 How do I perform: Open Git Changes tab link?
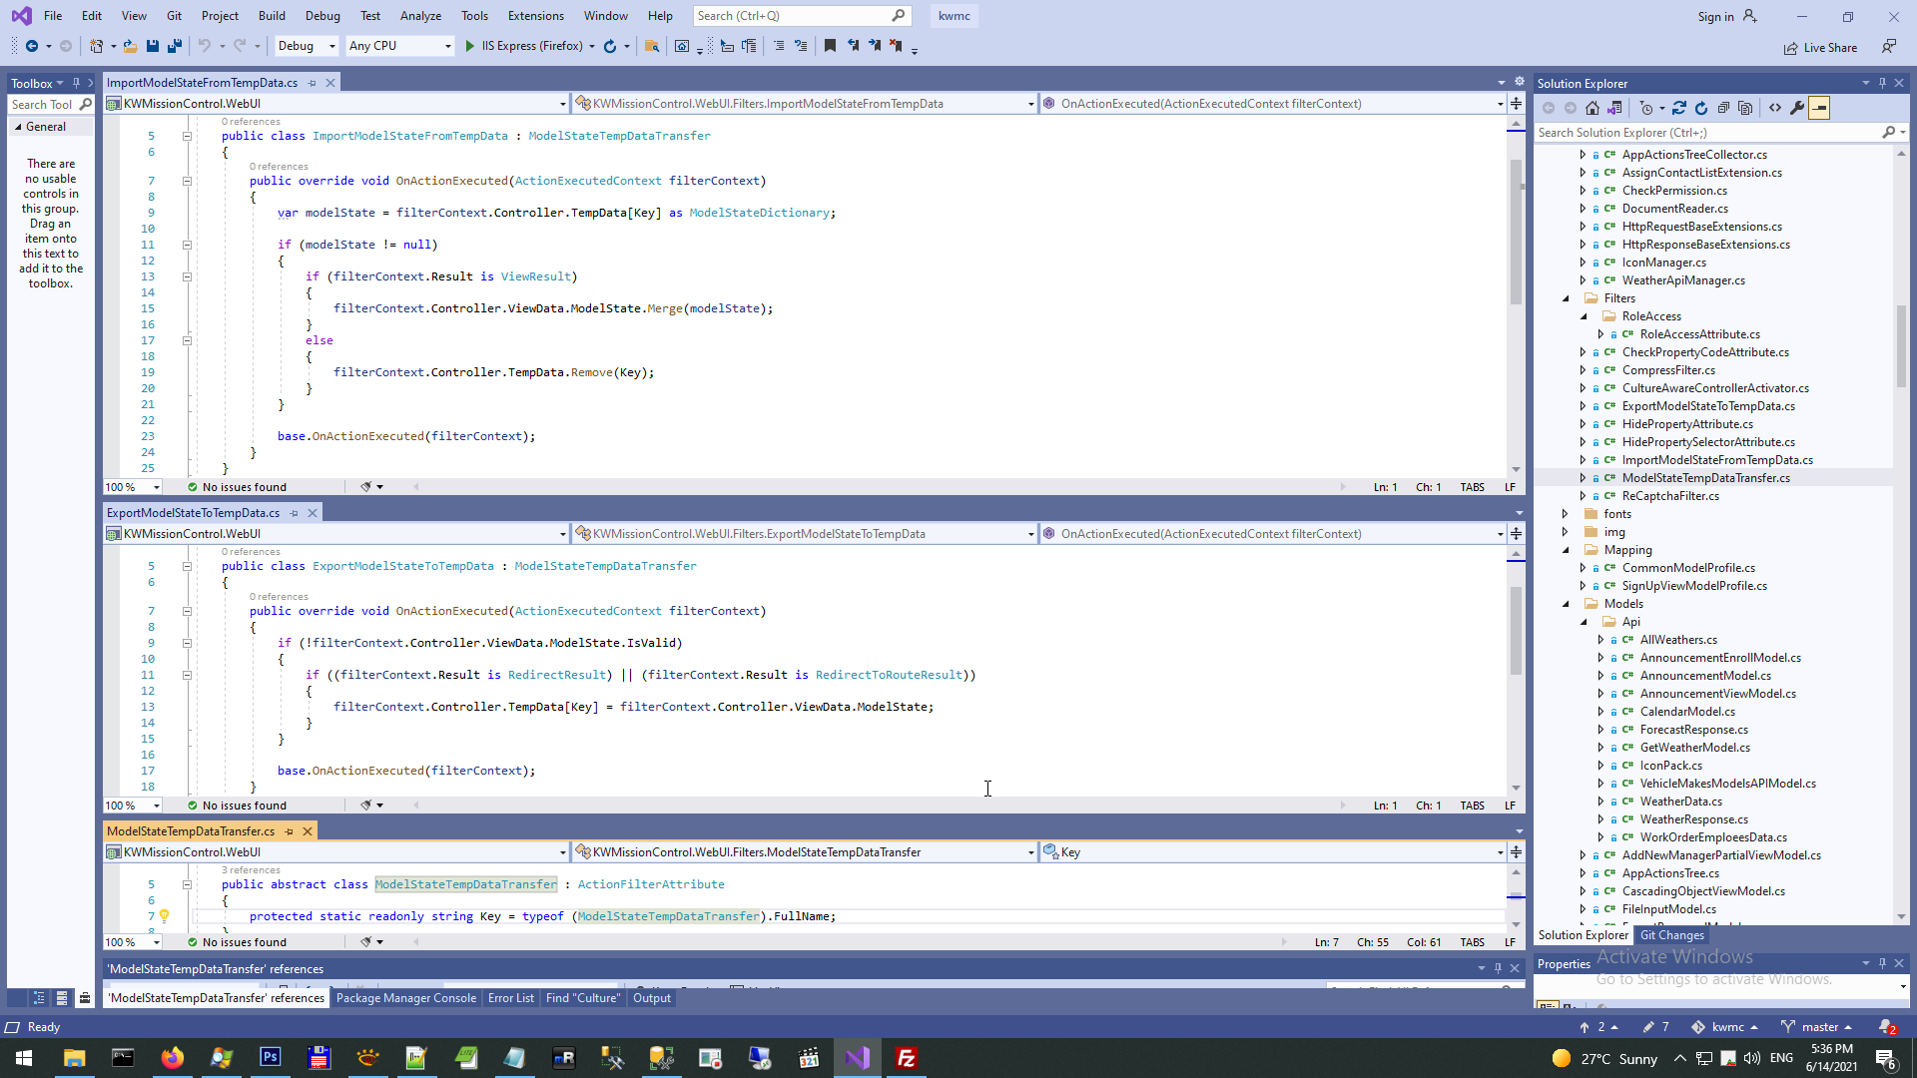(x=1671, y=935)
